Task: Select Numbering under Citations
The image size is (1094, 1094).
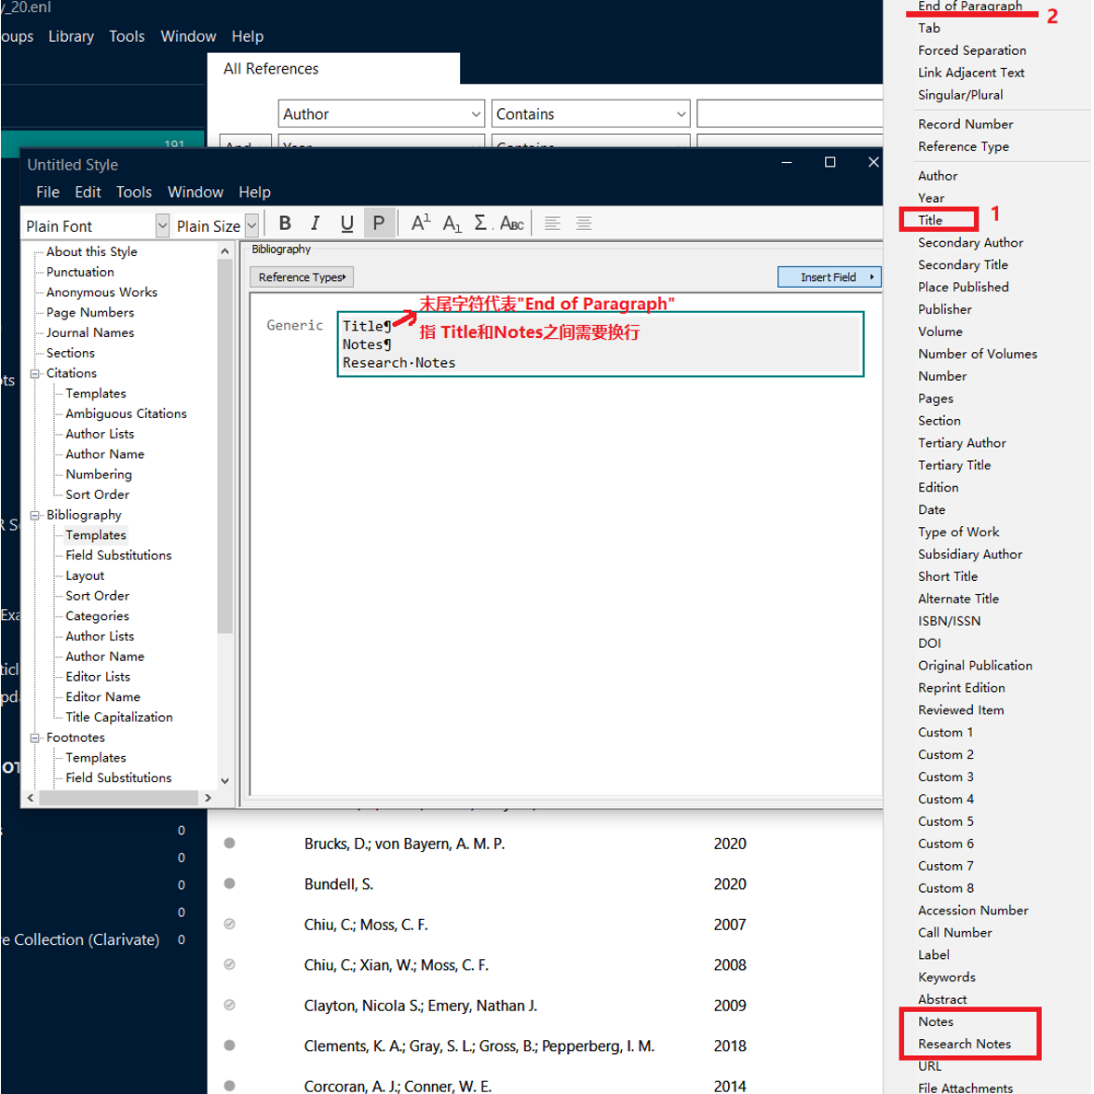Action: coord(99,475)
